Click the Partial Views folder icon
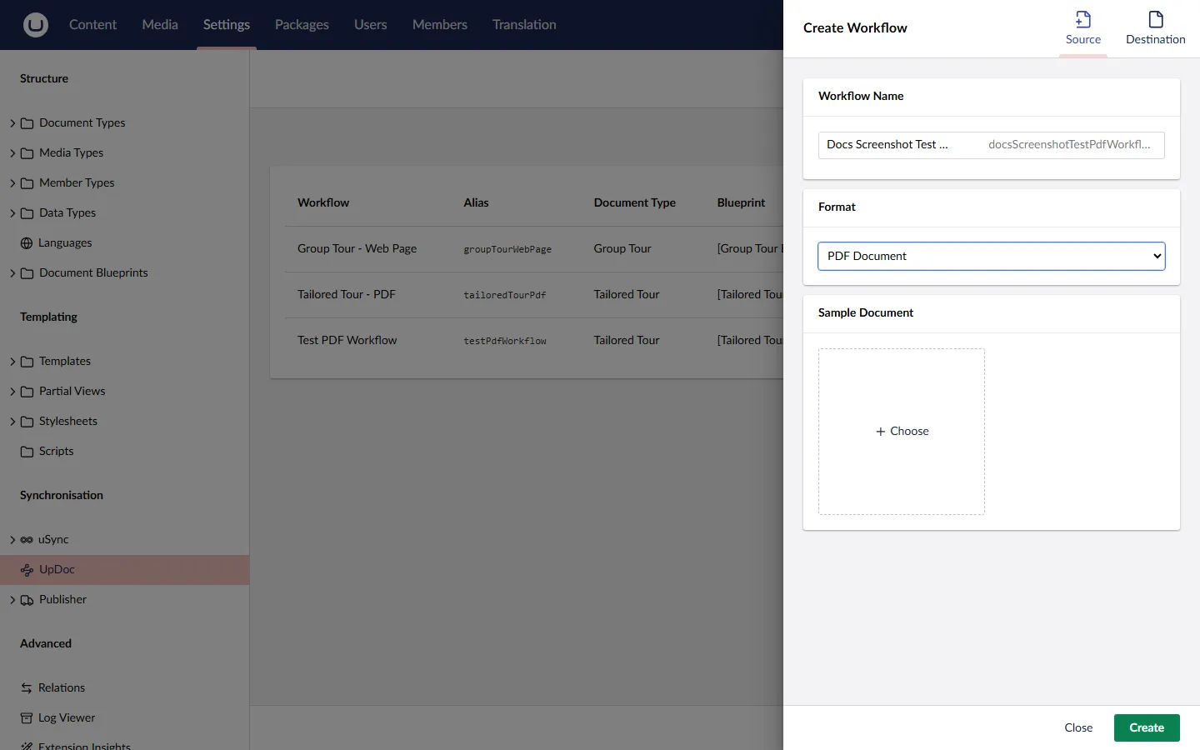The image size is (1200, 750). coord(27,392)
